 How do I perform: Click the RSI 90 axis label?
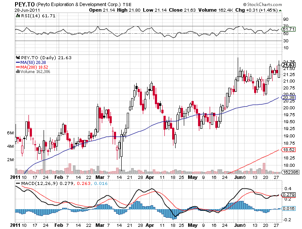pyautogui.click(x=286, y=19)
